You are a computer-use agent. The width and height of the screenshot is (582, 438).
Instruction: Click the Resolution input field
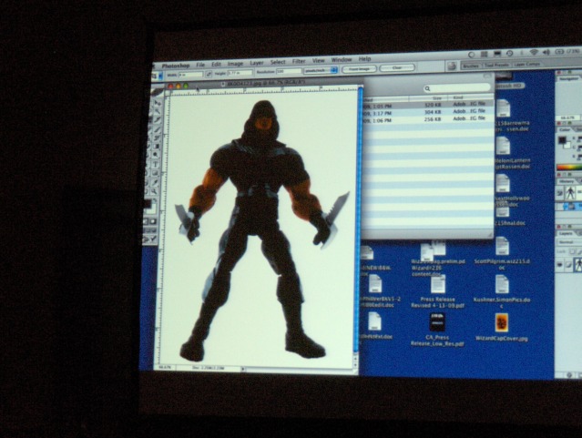(x=289, y=71)
